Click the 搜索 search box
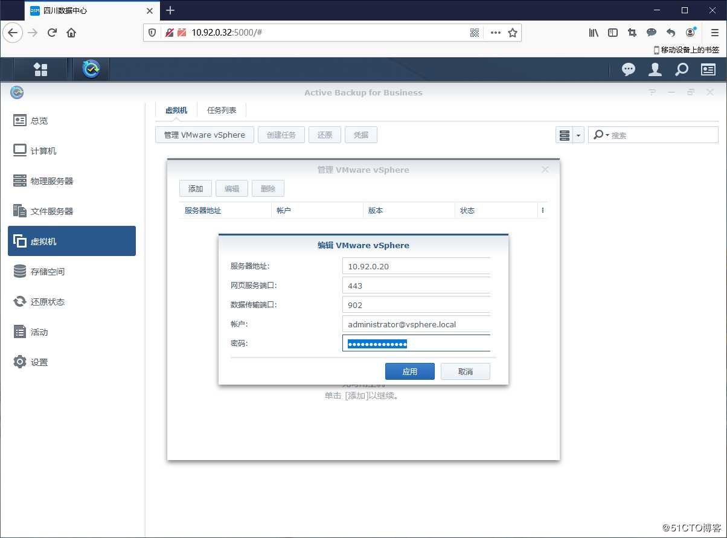727x538 pixels. tap(655, 135)
